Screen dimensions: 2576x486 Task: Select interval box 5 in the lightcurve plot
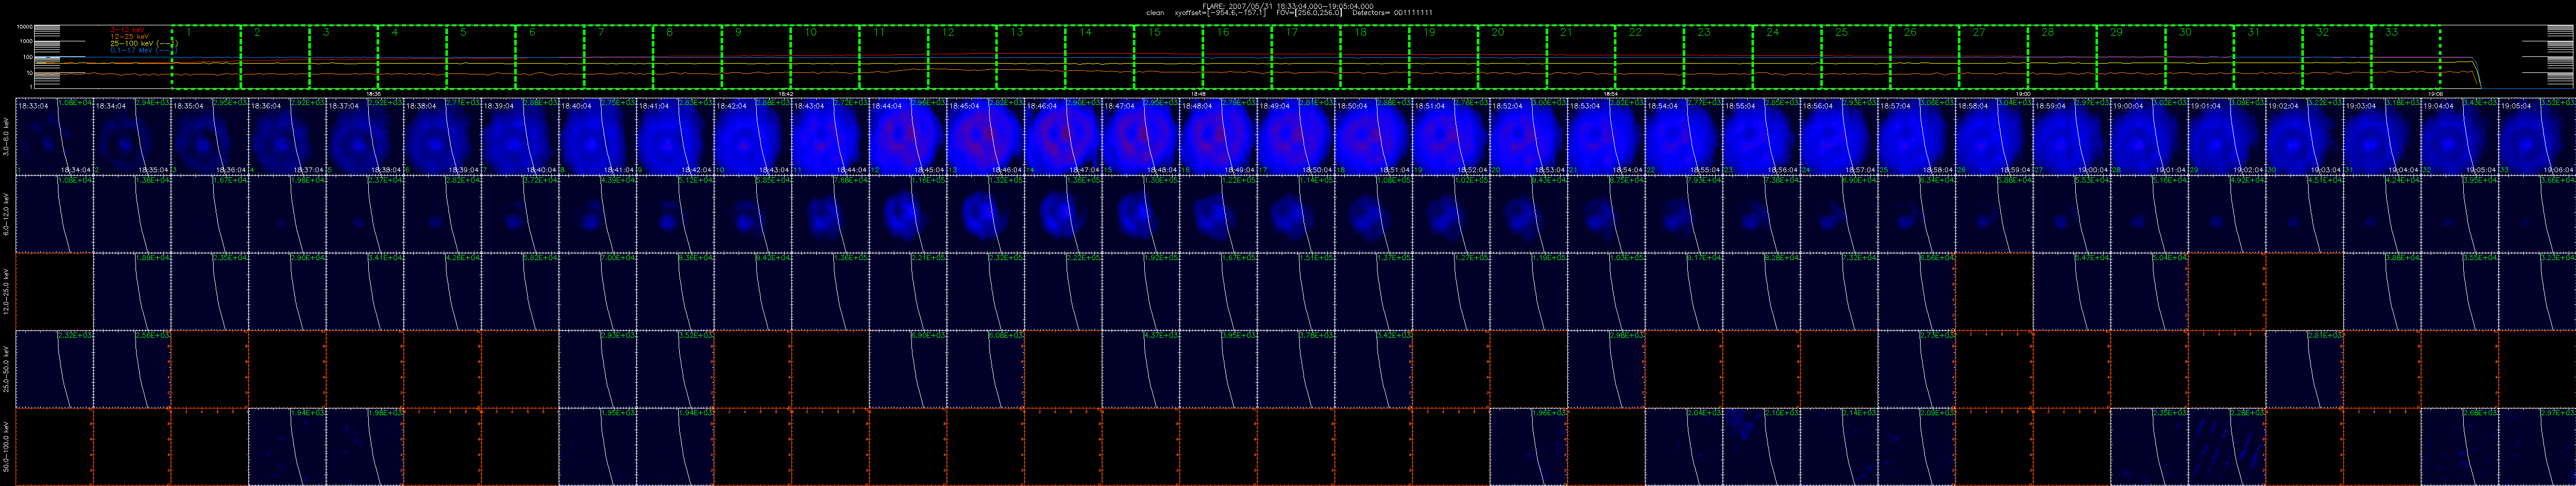481,57
